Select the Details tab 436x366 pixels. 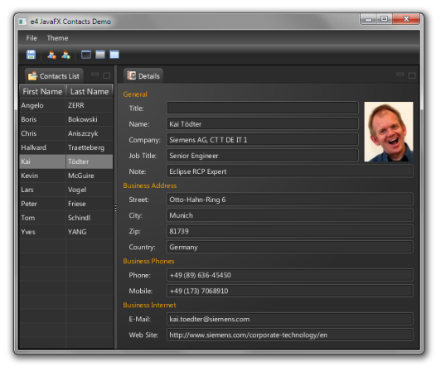pyautogui.click(x=143, y=76)
